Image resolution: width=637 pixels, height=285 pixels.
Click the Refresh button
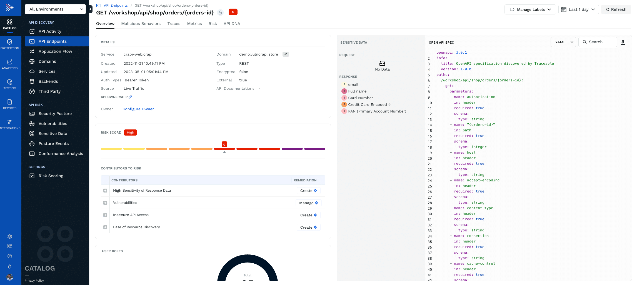click(616, 9)
